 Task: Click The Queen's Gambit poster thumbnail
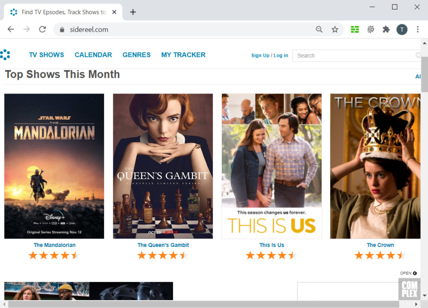pyautogui.click(x=163, y=166)
